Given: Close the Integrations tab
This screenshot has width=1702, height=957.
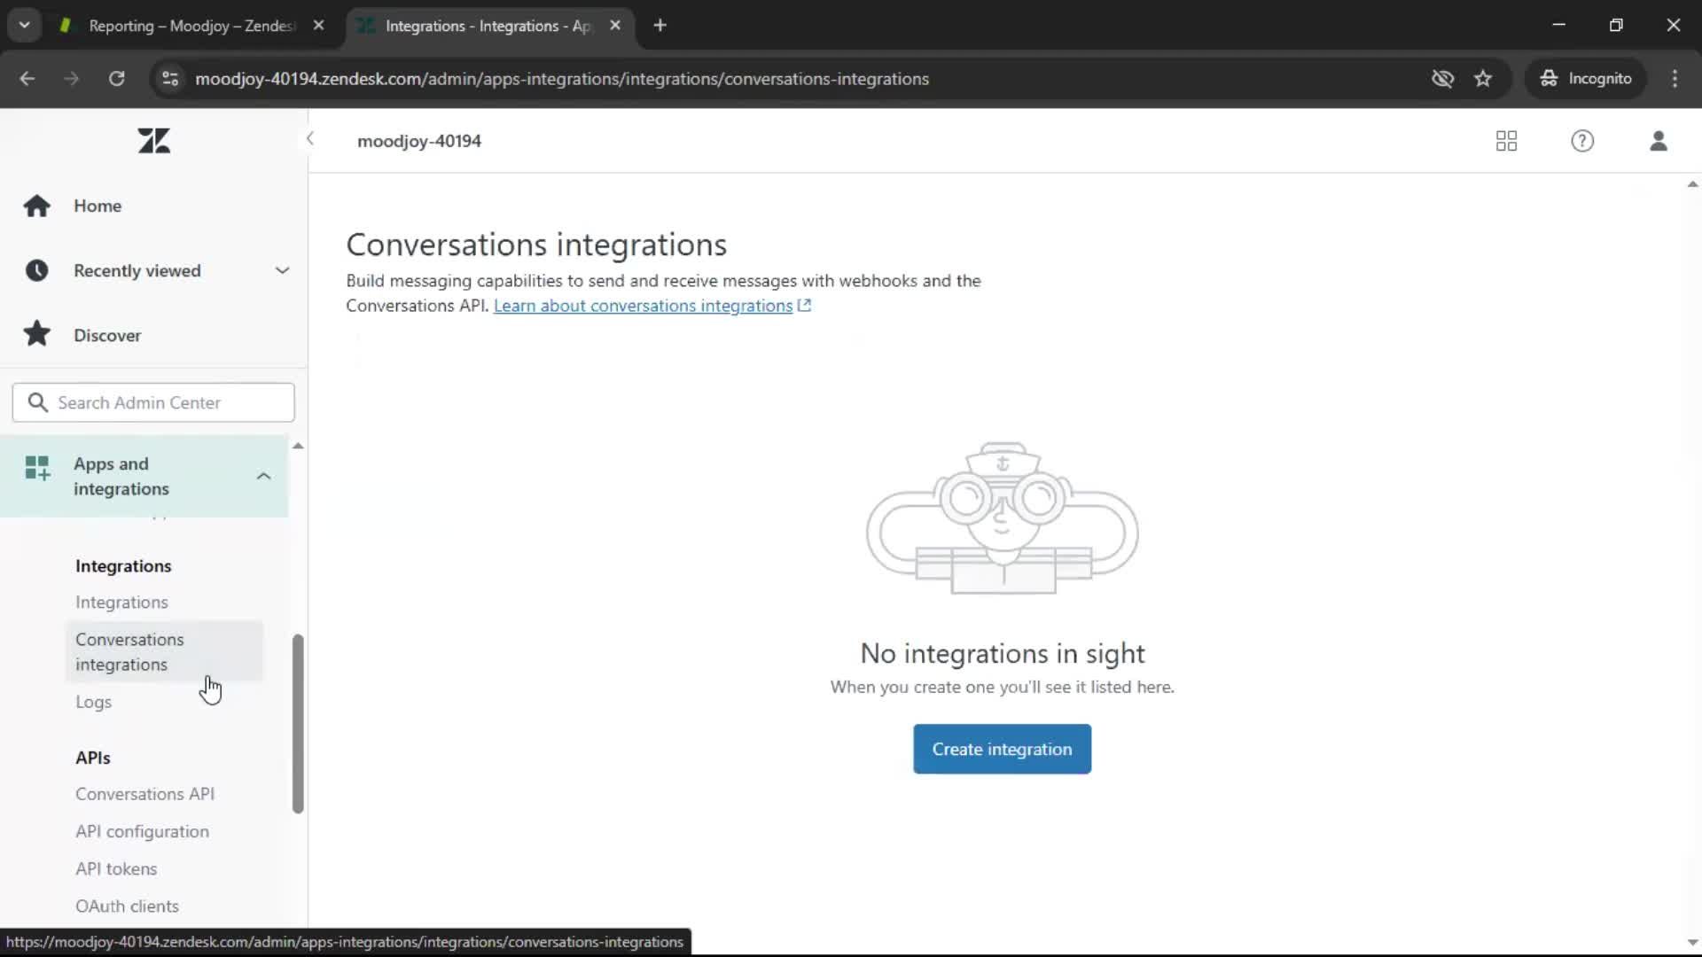Looking at the screenshot, I should point(615,26).
